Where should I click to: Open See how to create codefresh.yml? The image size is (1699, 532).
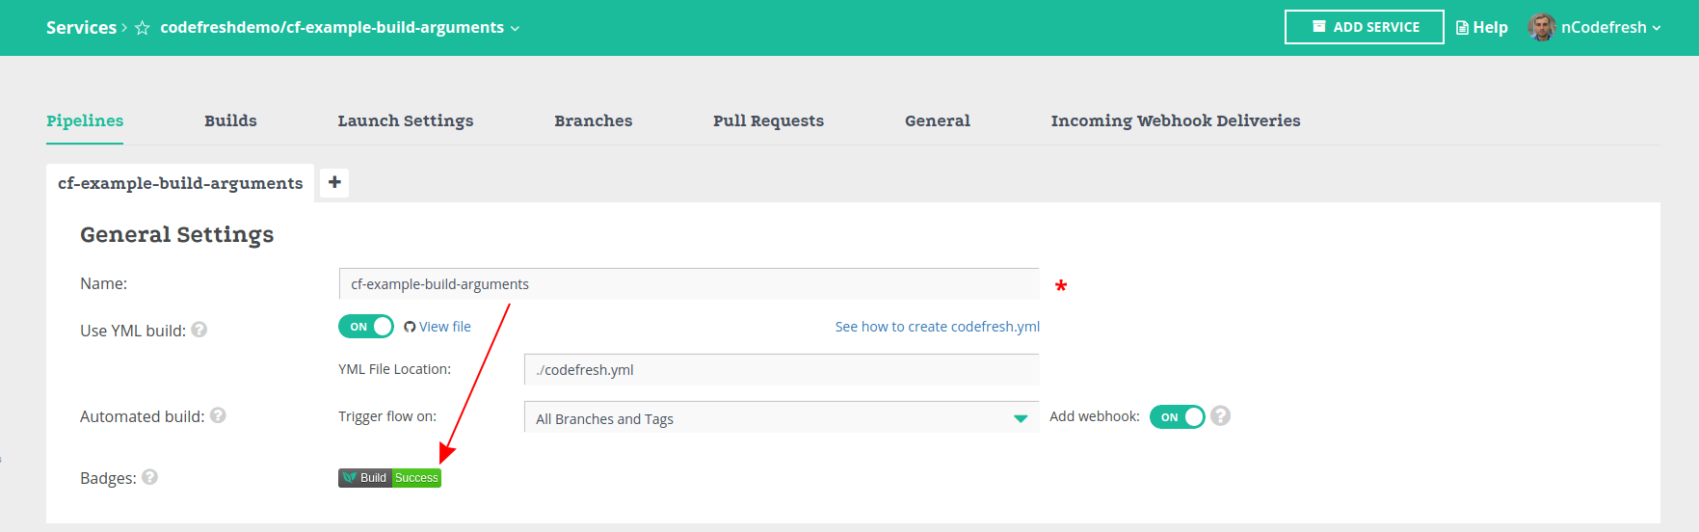tap(938, 327)
